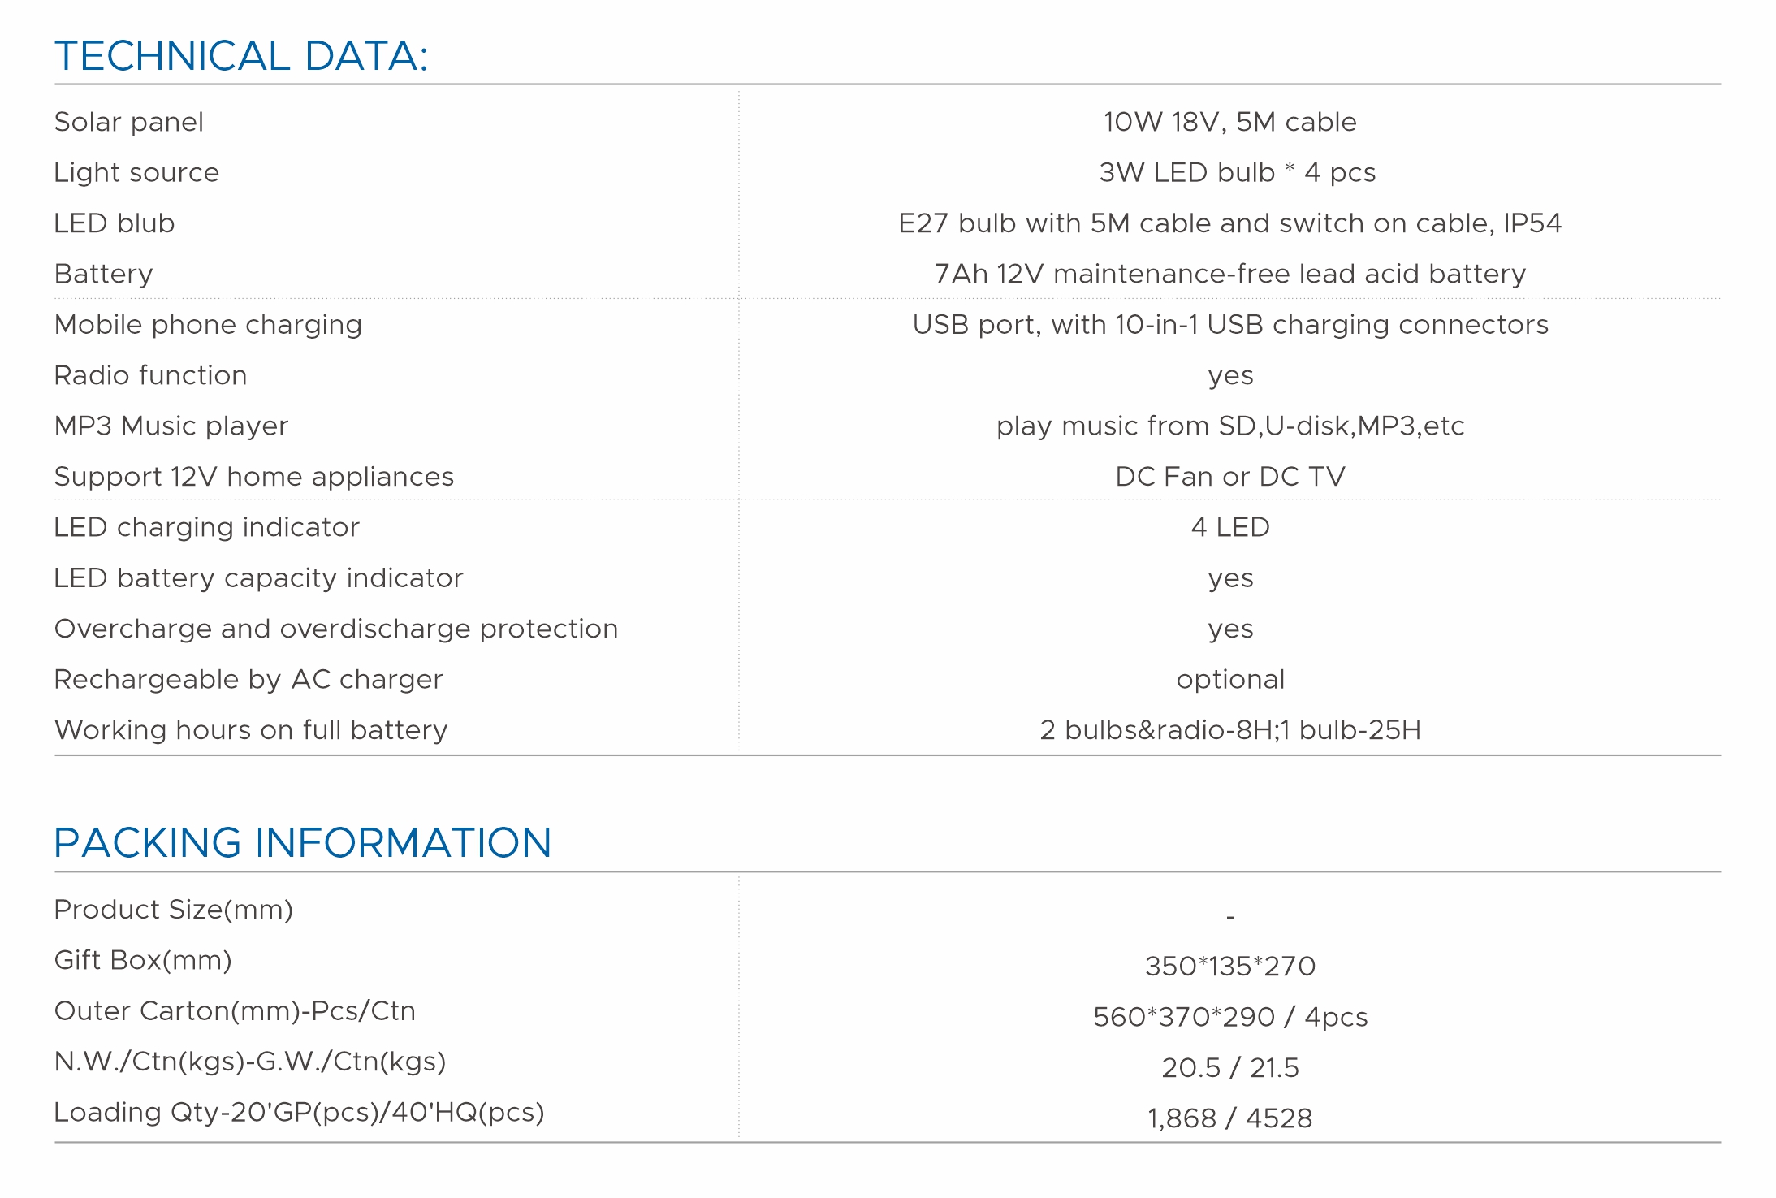This screenshot has width=1776, height=1198.
Task: Click the 1,868 / 4528 loading quantity
Action: pos(1229,1118)
